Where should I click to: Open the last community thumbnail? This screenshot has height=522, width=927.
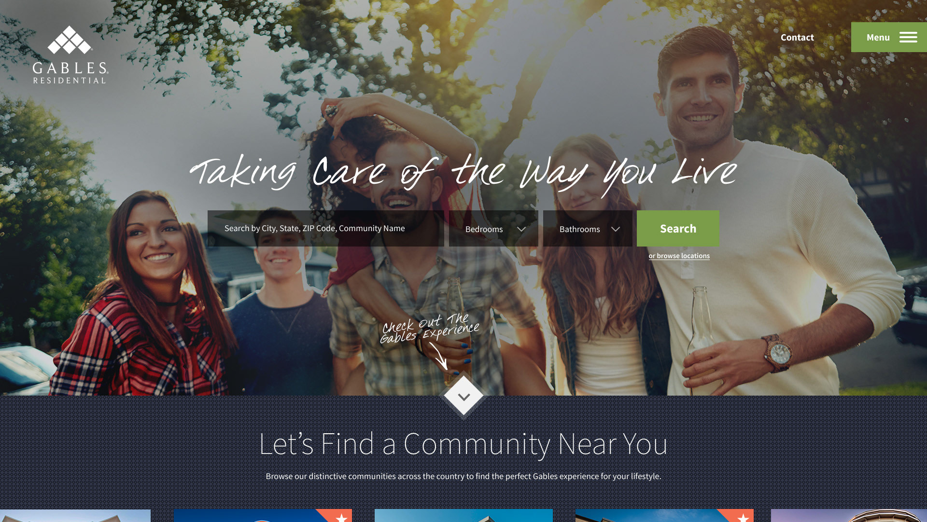(849, 516)
